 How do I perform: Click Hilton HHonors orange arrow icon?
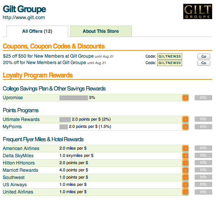(186, 163)
